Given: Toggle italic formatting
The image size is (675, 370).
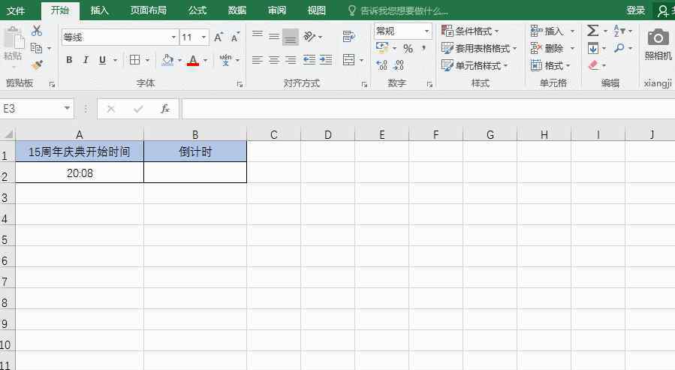Looking at the screenshot, I should [x=86, y=60].
